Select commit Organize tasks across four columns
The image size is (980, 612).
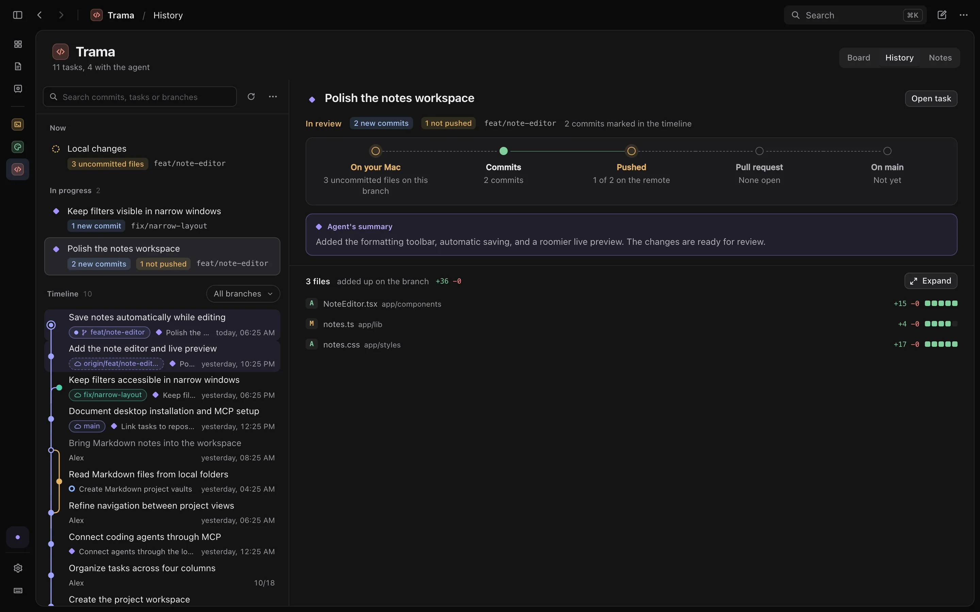[162, 575]
